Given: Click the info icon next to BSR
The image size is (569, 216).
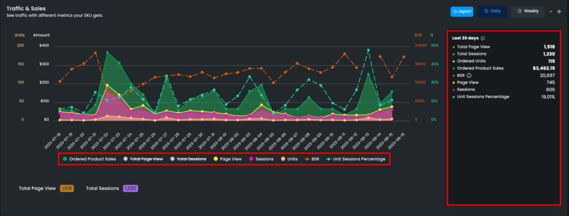Looking at the screenshot, I should pos(469,75).
